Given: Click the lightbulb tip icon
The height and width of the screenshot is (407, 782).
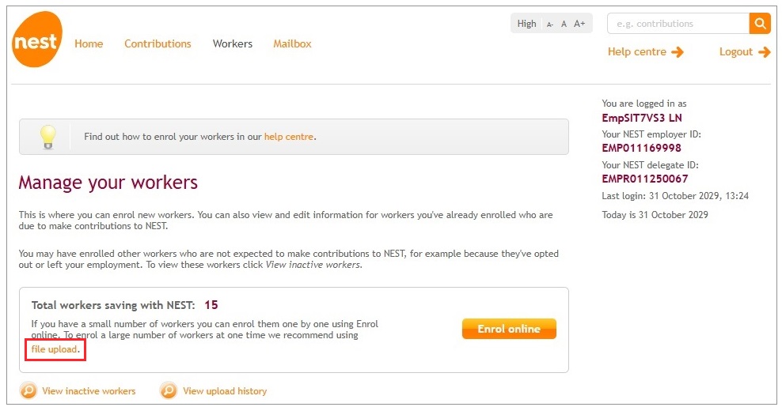Looking at the screenshot, I should click(x=47, y=137).
